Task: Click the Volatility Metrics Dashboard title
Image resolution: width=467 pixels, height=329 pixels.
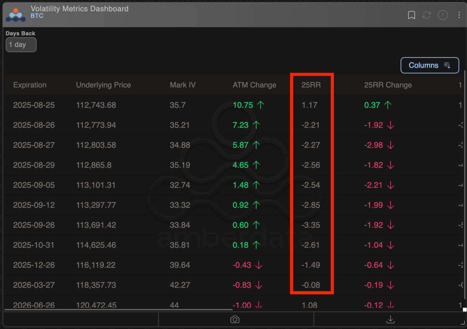Action: (79, 9)
